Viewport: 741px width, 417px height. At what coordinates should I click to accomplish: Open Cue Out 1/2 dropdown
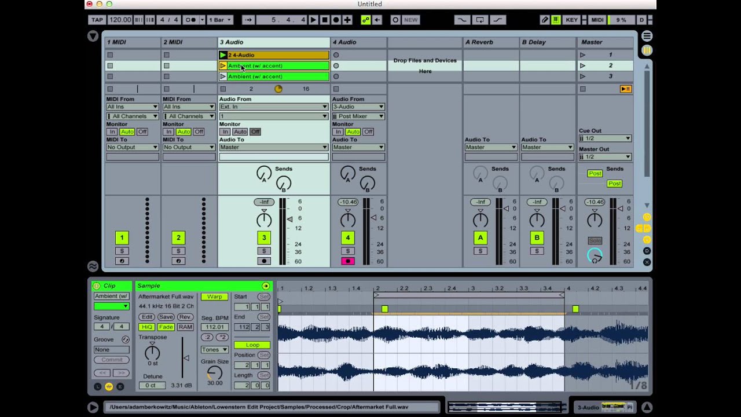(605, 138)
